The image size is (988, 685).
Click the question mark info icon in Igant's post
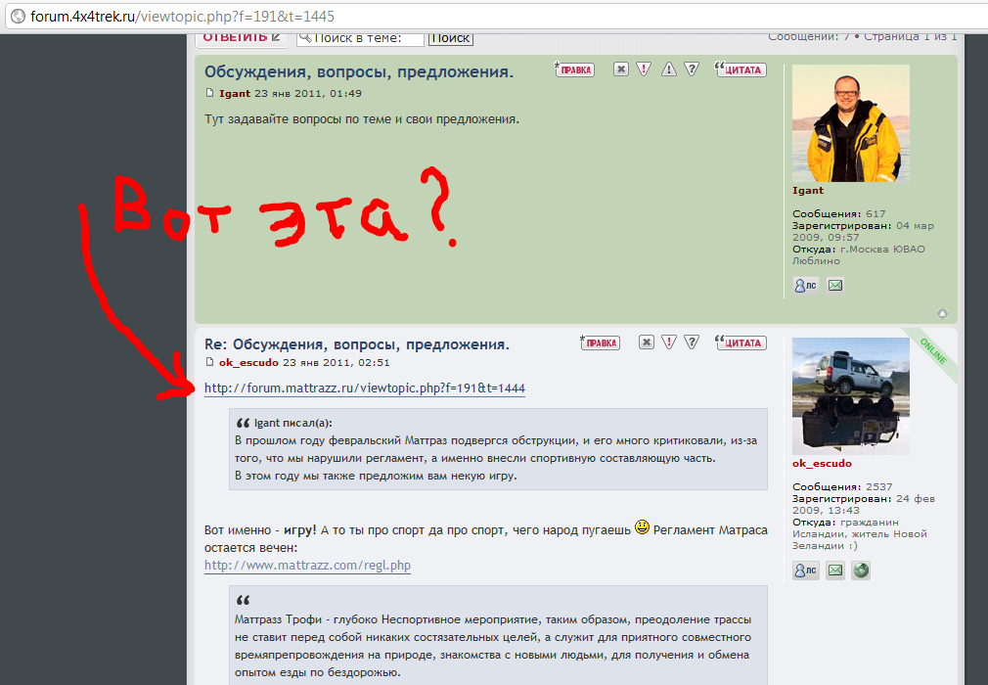[x=692, y=69]
